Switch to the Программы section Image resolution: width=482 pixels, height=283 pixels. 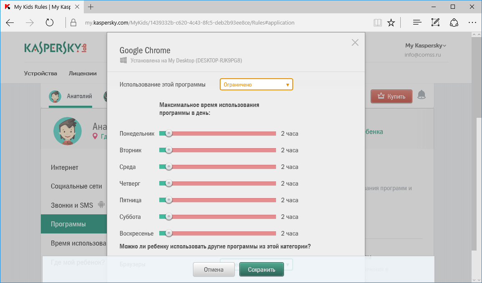pyautogui.click(x=68, y=223)
